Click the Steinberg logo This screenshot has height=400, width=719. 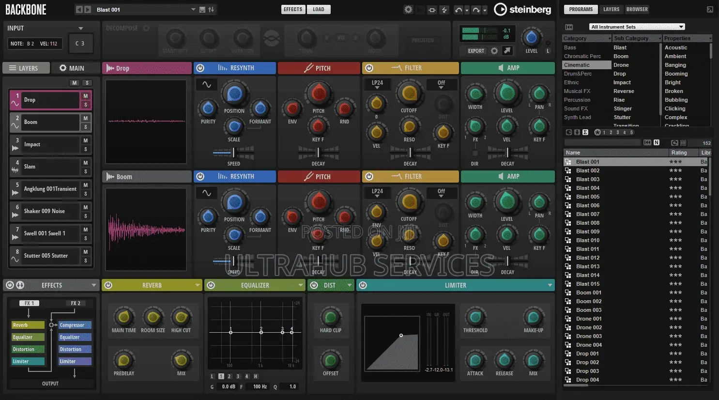(x=522, y=9)
